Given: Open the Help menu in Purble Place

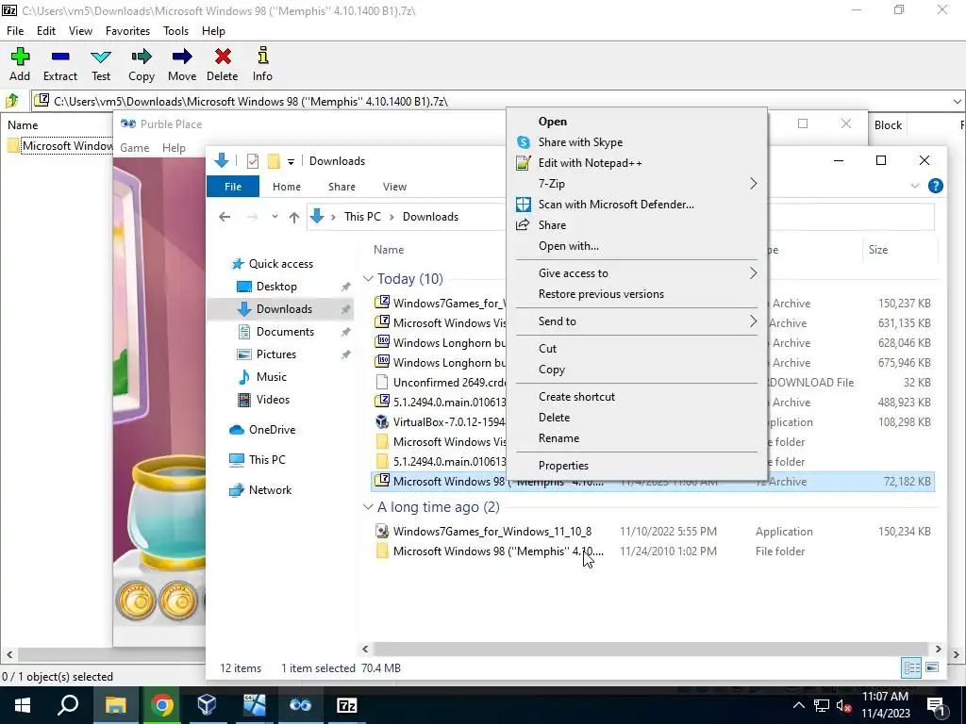Looking at the screenshot, I should 174,148.
